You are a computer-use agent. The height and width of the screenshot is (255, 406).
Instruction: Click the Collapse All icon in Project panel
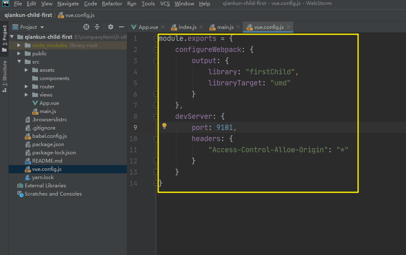[97, 27]
